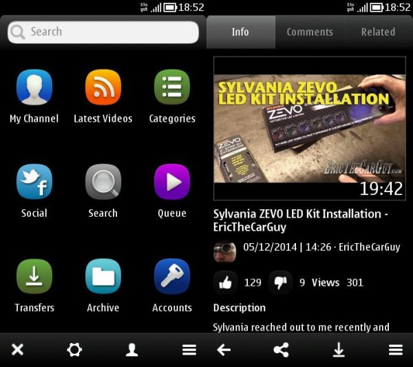
Task: Click the Latest Videos label
Action: click(103, 118)
